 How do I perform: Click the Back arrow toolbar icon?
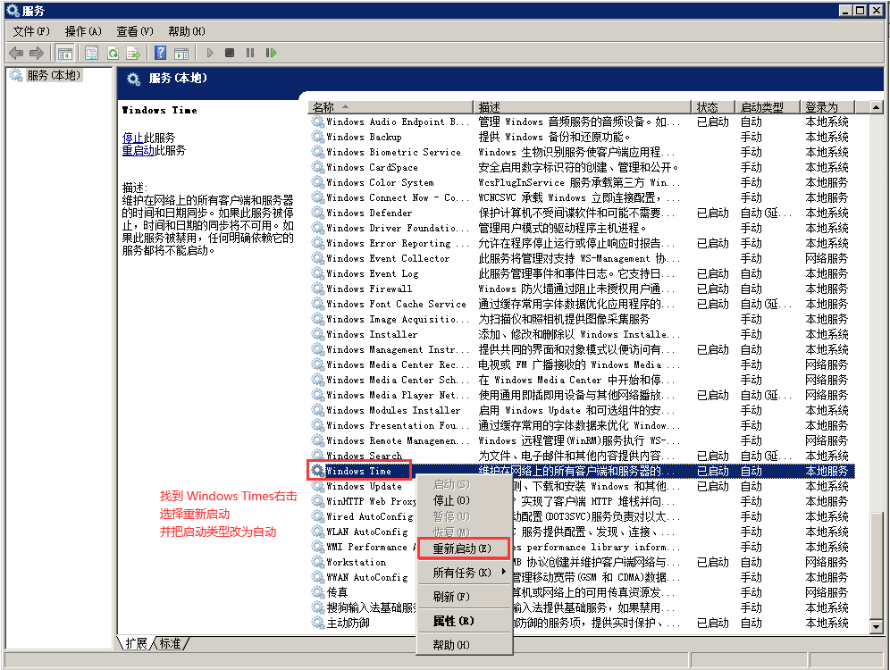pos(16,54)
